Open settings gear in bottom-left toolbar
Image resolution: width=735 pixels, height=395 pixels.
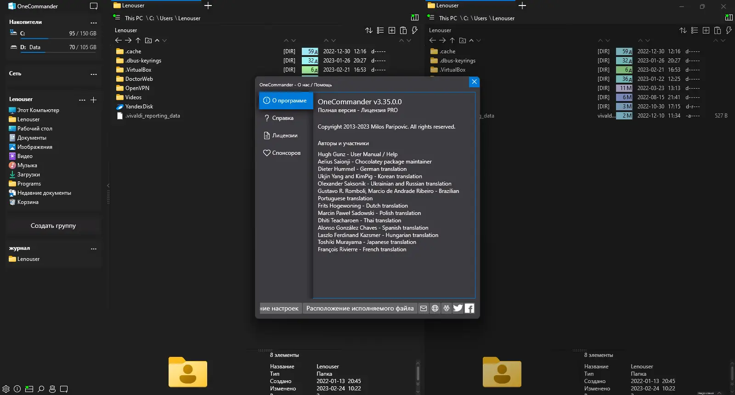point(6,389)
